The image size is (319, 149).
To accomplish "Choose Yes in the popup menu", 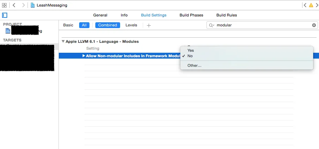I will (x=191, y=50).
